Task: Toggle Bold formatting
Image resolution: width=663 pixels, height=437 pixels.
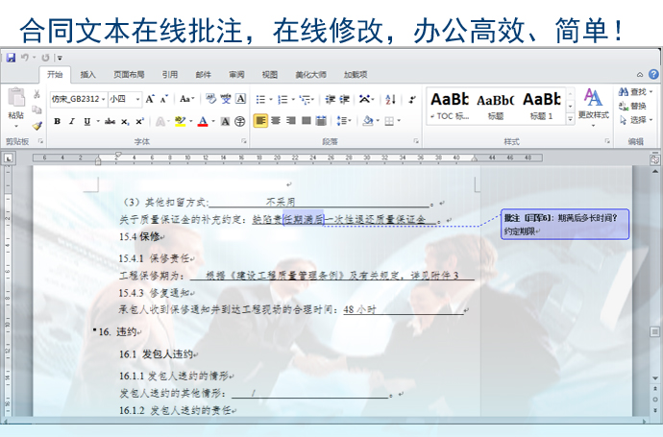Action: pos(57,121)
